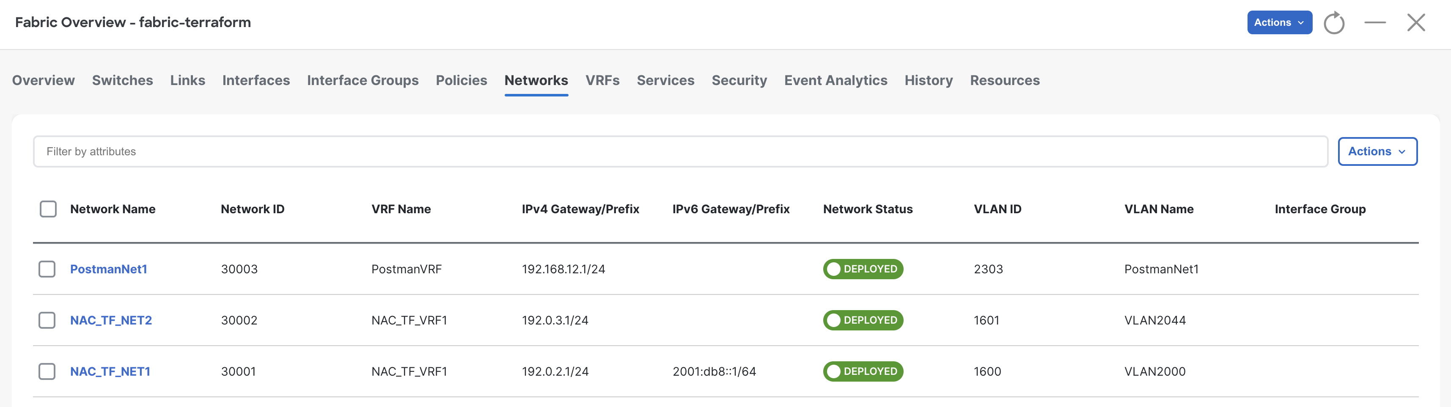1451x407 pixels.
Task: Click network ID 30001
Action: pyautogui.click(x=238, y=371)
